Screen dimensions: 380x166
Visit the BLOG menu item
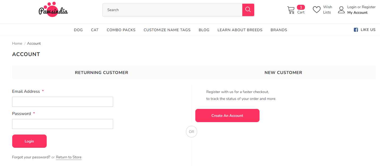point(204,30)
